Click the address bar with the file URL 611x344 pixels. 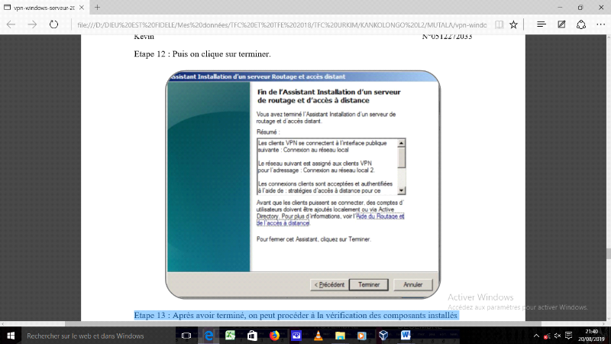[281, 25]
